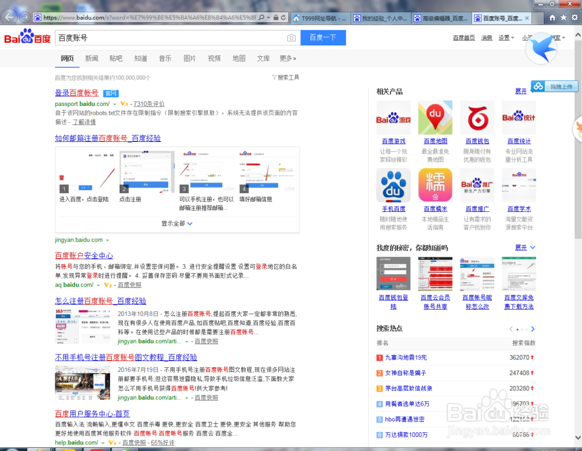Open the 百度钱包登陆 thumbnail

pos(393,274)
